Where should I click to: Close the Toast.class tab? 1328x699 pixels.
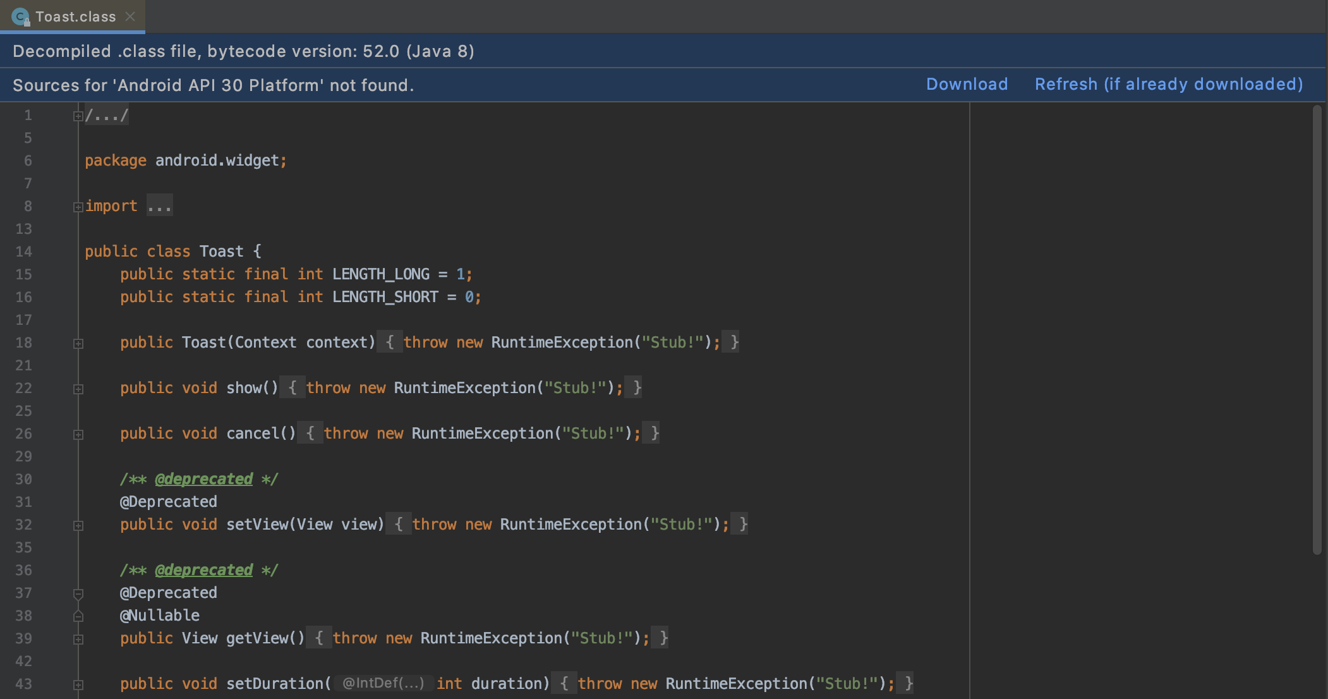pos(131,16)
